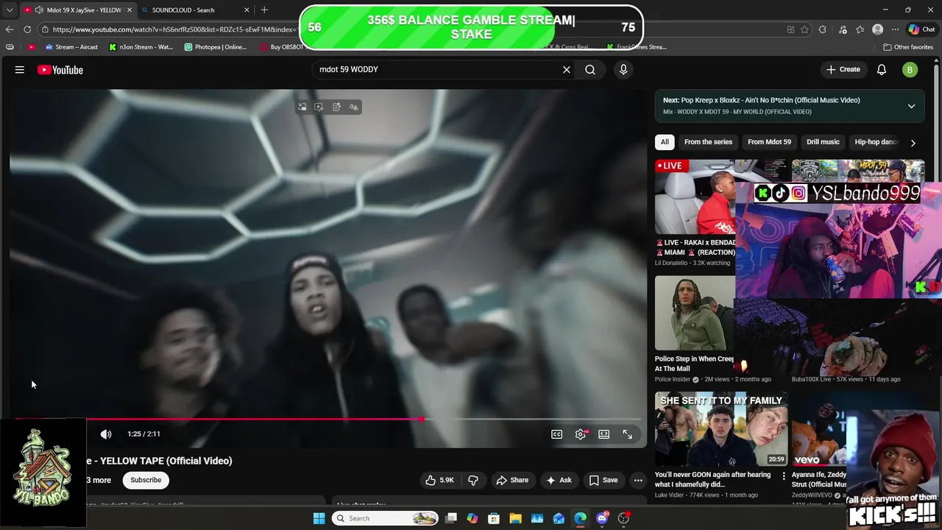
Task: Open a new browser tab
Action: 264,10
